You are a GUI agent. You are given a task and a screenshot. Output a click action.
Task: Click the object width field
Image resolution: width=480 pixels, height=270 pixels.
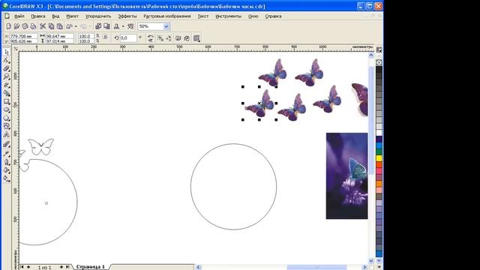coord(60,36)
